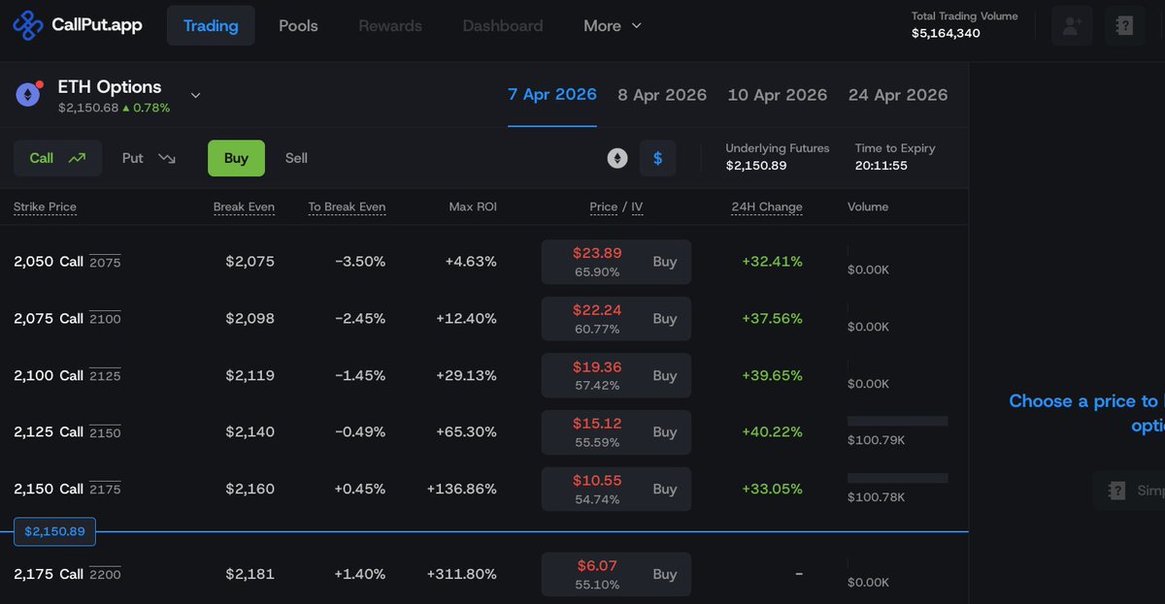The width and height of the screenshot is (1165, 604).
Task: Buy the 2,125 Call at $15.12
Action: (616, 432)
